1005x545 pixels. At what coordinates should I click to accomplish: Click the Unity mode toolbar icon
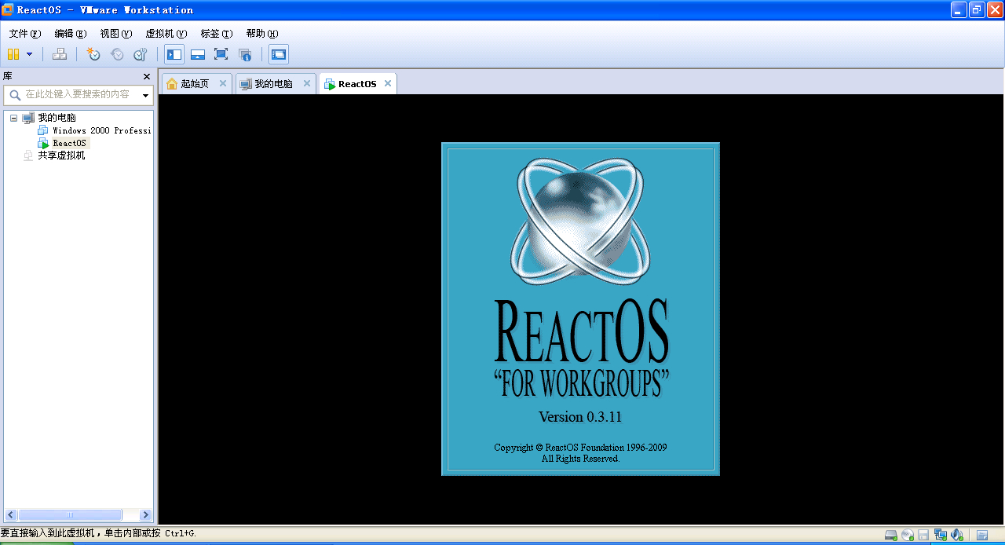245,54
